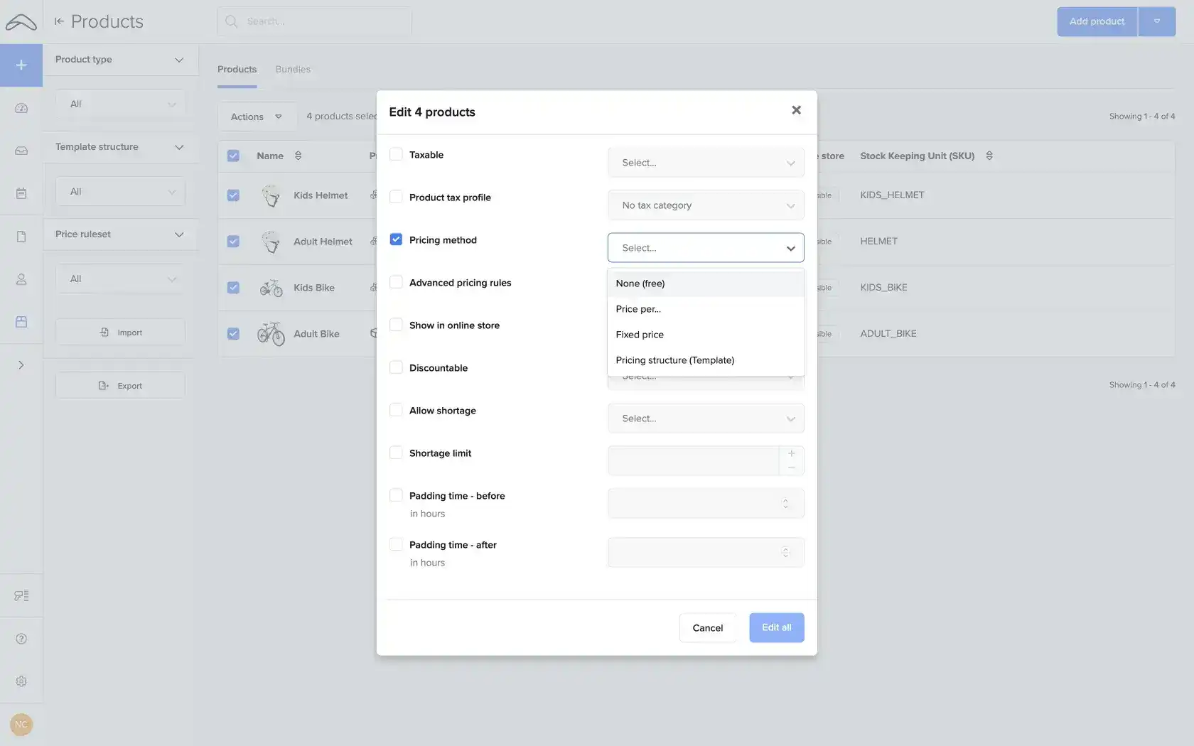The width and height of the screenshot is (1194, 746).
Task: Open the Actions dropdown
Action: click(256, 116)
